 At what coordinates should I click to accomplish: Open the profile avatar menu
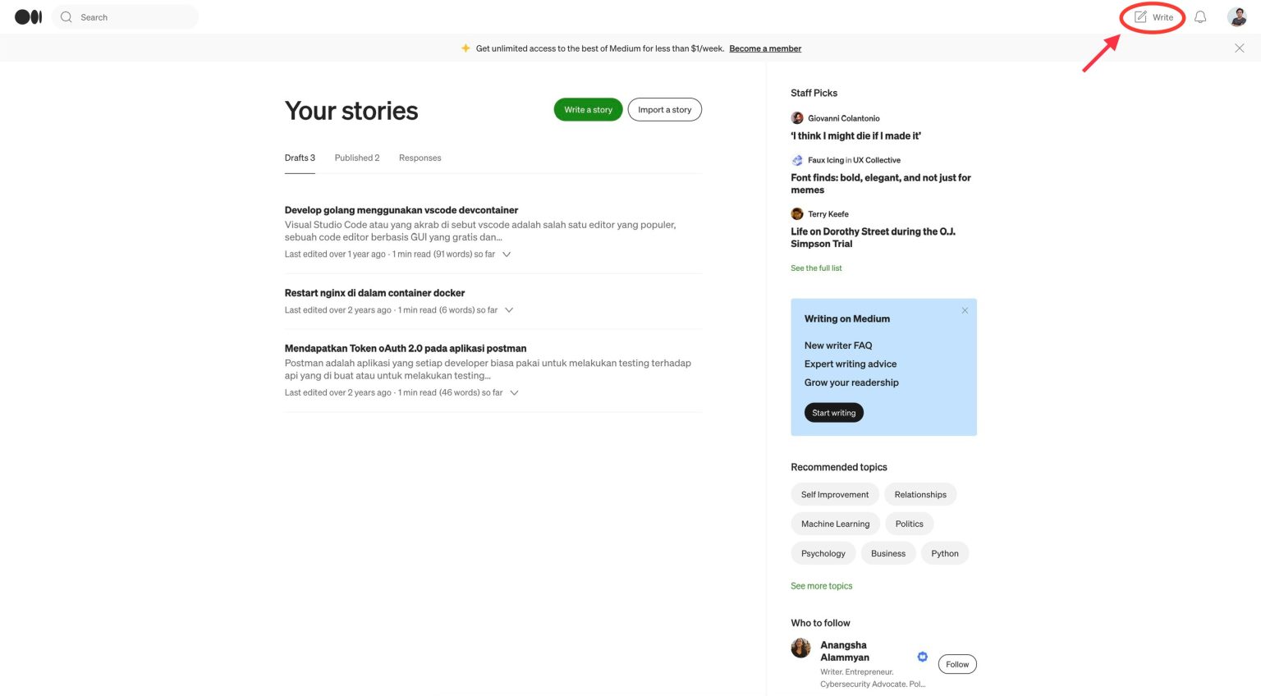coord(1236,17)
